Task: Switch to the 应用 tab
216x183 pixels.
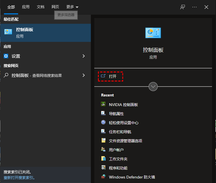Action: tap(26, 7)
